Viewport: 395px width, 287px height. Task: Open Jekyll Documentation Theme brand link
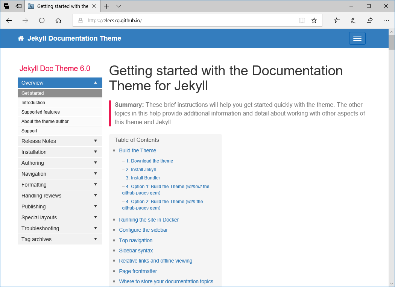click(x=74, y=38)
